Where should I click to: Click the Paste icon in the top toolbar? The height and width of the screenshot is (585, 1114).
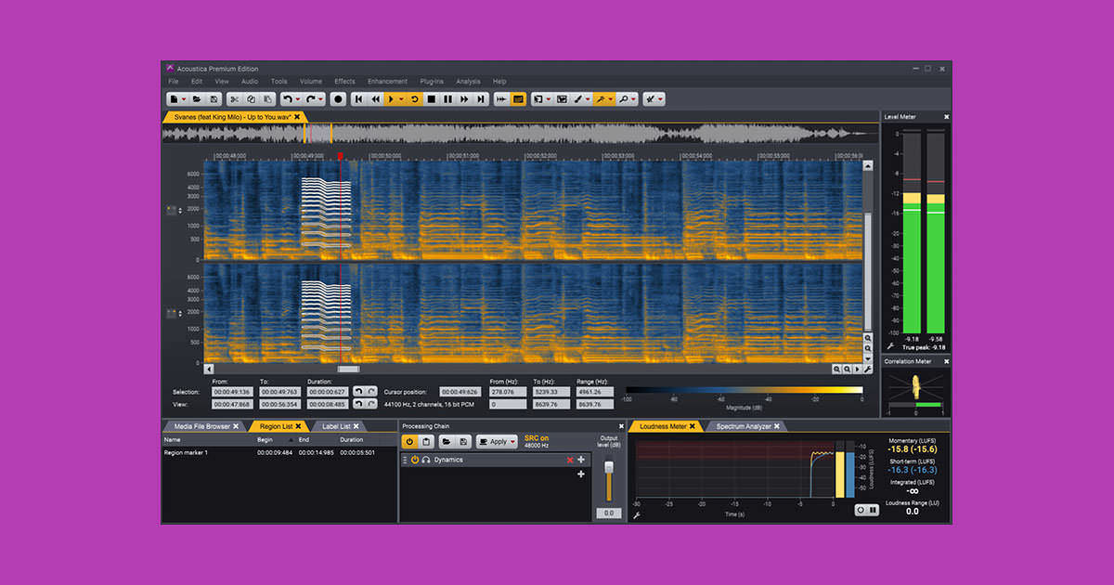pyautogui.click(x=267, y=98)
